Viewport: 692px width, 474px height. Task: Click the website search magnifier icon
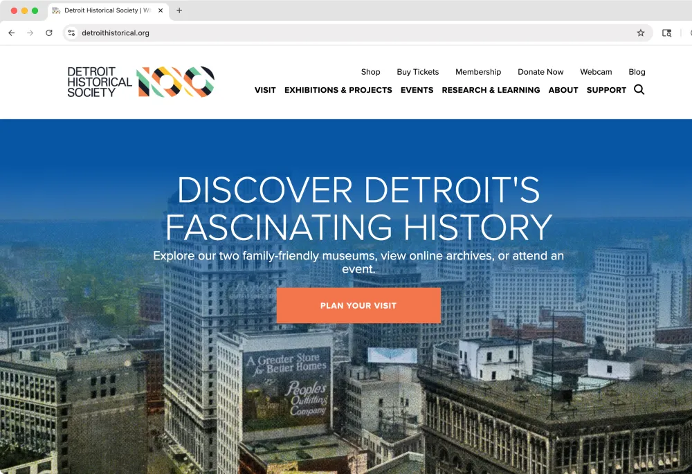click(639, 89)
